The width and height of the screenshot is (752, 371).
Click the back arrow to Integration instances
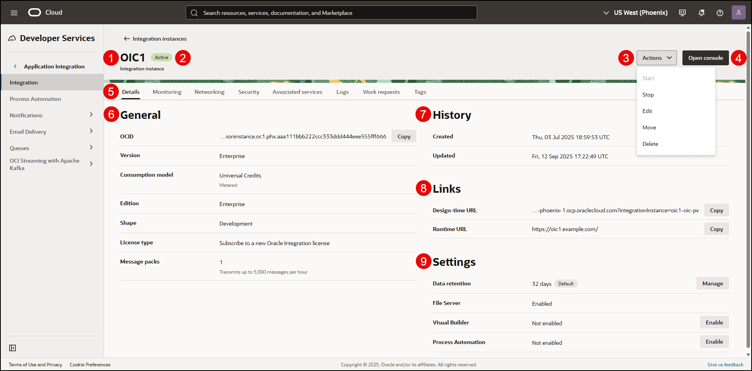point(127,38)
